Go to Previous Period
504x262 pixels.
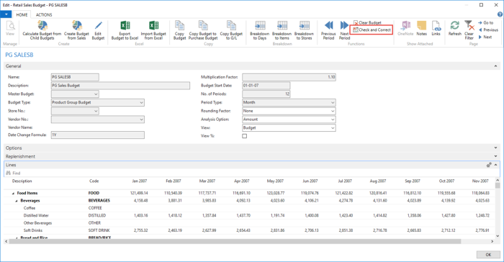[328, 30]
